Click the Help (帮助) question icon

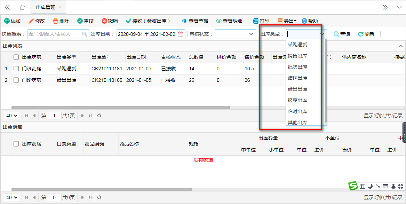[x=304, y=21]
